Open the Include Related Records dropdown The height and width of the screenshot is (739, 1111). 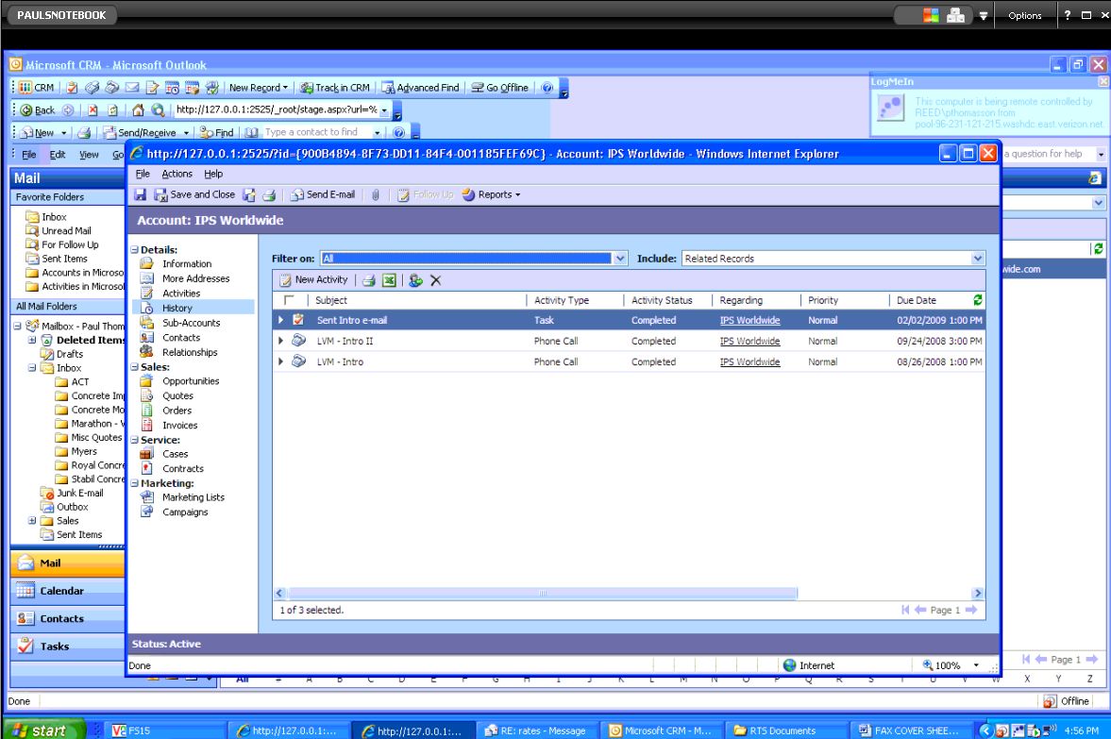coord(978,259)
